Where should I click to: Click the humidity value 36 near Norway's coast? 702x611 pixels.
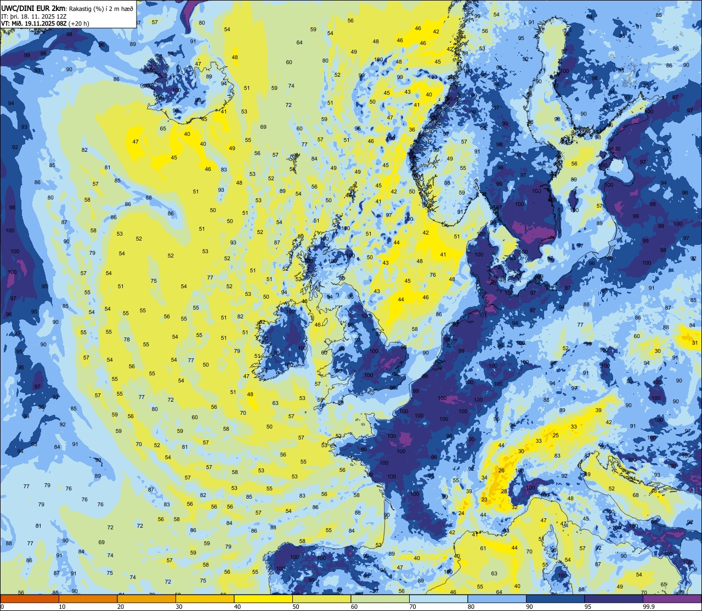[412, 130]
